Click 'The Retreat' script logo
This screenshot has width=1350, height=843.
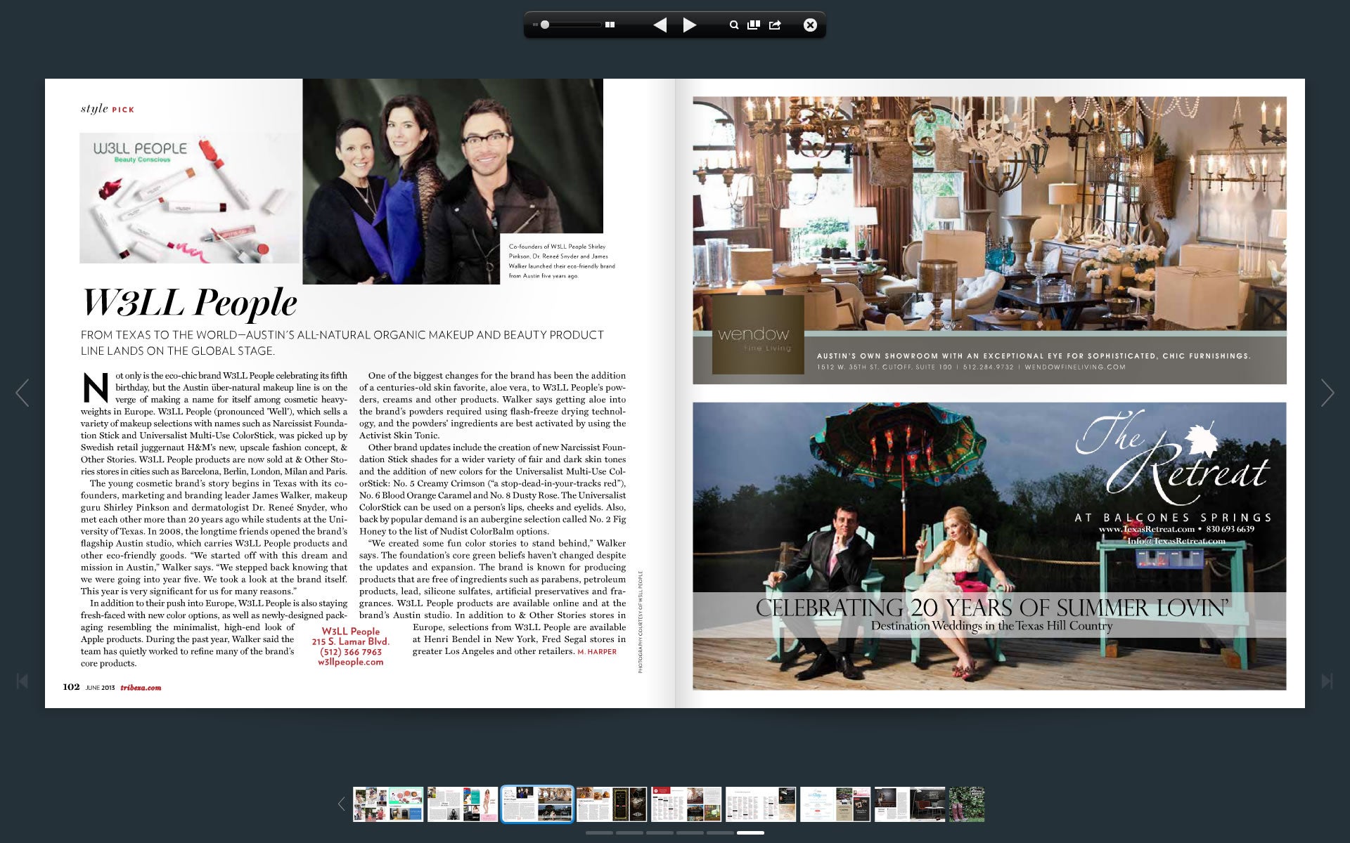[x=1173, y=458]
